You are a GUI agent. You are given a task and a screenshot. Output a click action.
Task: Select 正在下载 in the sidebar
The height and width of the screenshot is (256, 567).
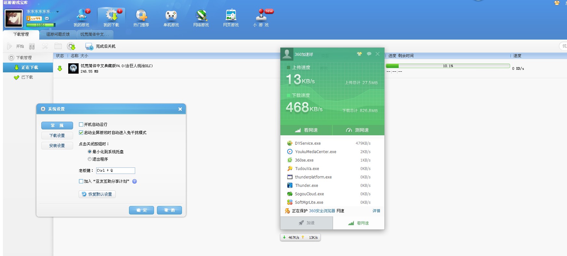[28, 67]
